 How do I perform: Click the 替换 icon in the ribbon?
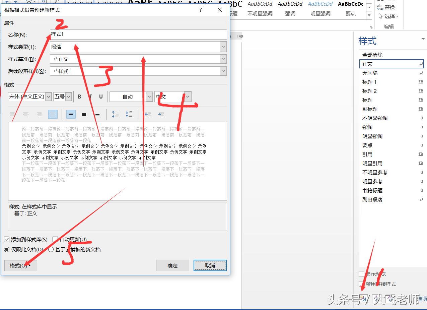coord(386,7)
